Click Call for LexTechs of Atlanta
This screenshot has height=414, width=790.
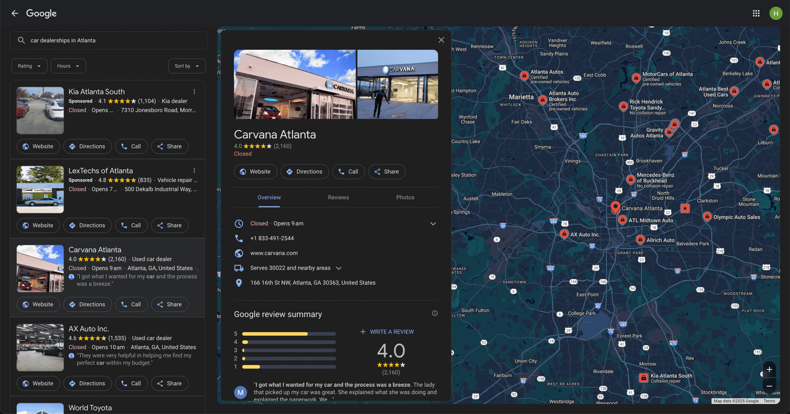click(131, 225)
